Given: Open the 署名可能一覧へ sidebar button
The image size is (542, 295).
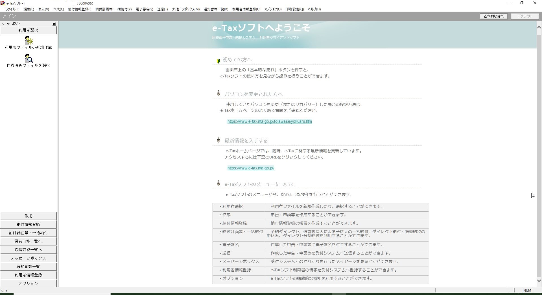Looking at the screenshot, I should (x=28, y=241).
